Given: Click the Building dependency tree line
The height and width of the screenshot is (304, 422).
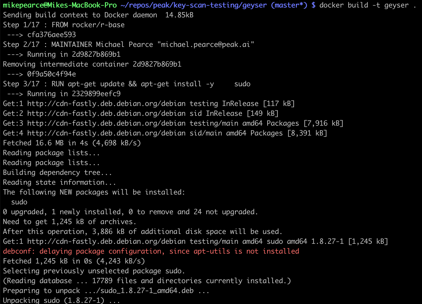Looking at the screenshot, I should coord(57,173).
